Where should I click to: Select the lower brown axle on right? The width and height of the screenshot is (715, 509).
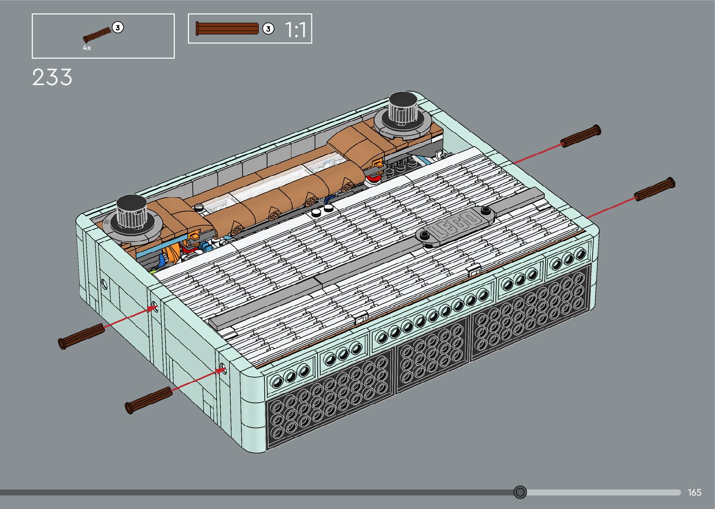(x=655, y=189)
